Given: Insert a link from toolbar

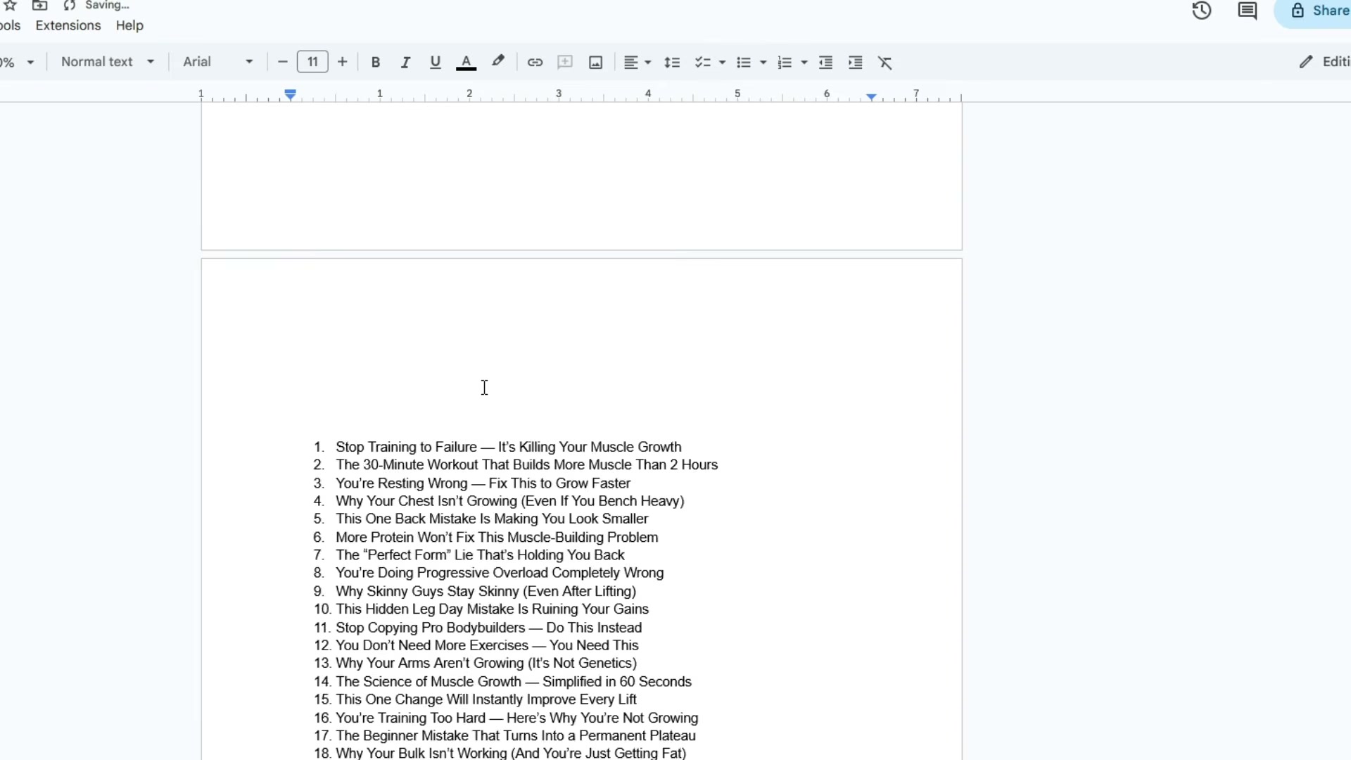Looking at the screenshot, I should (x=535, y=62).
